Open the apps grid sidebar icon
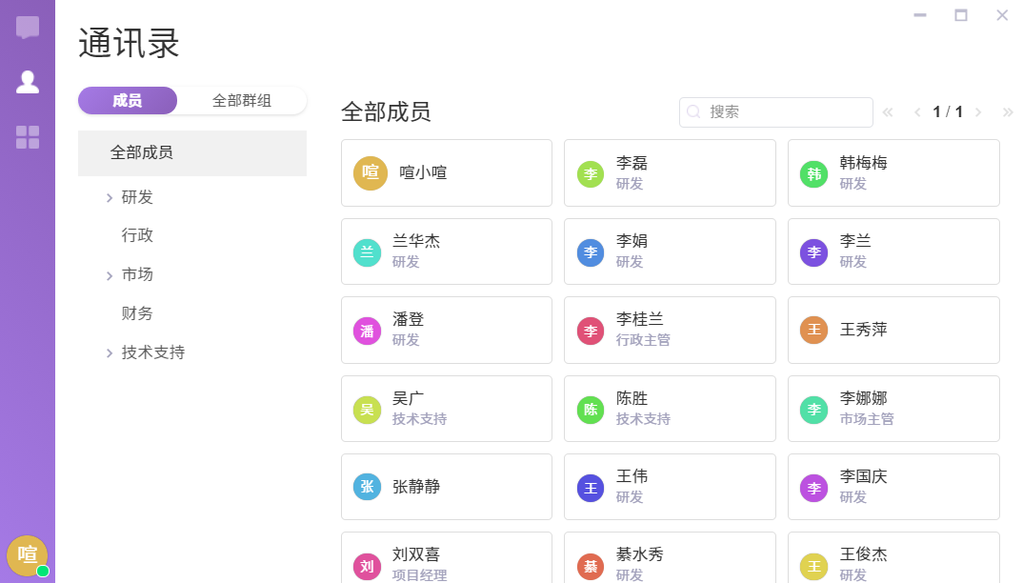This screenshot has height=583, width=1023. [28, 137]
